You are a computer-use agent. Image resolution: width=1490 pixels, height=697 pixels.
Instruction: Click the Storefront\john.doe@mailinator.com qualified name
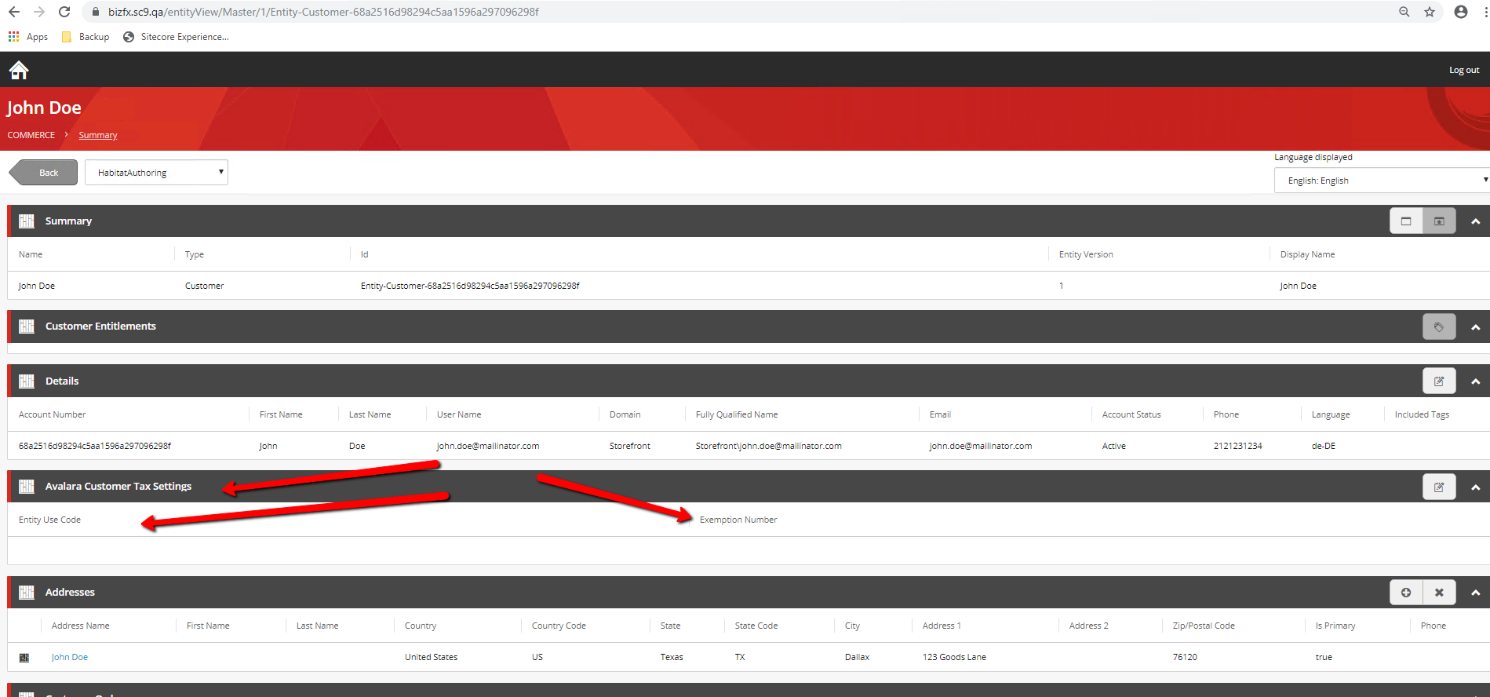(768, 446)
